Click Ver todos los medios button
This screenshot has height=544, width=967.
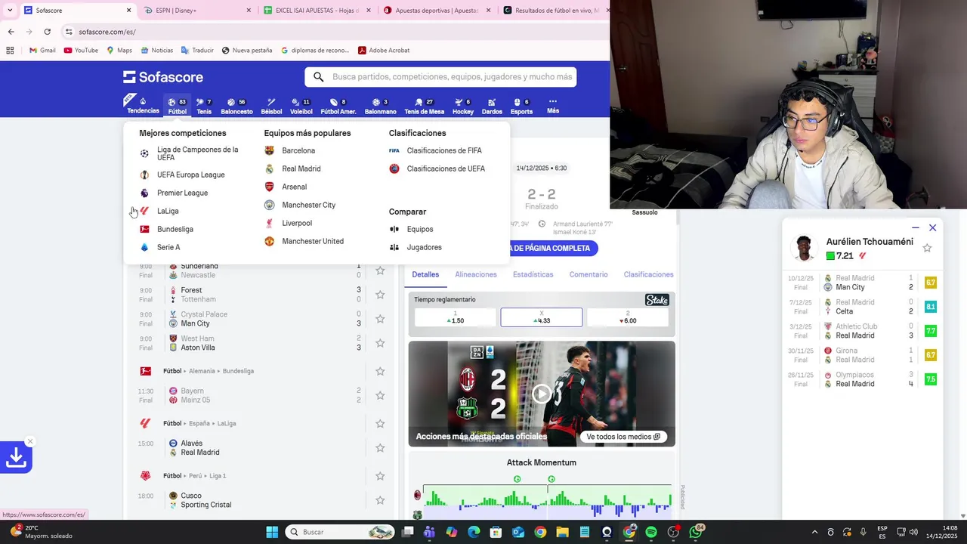click(623, 437)
